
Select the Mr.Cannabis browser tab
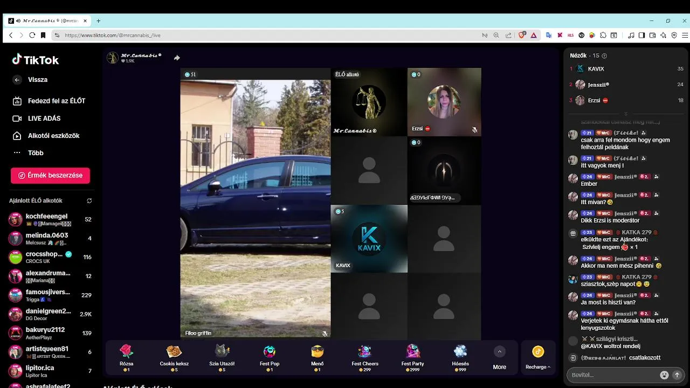click(x=47, y=21)
